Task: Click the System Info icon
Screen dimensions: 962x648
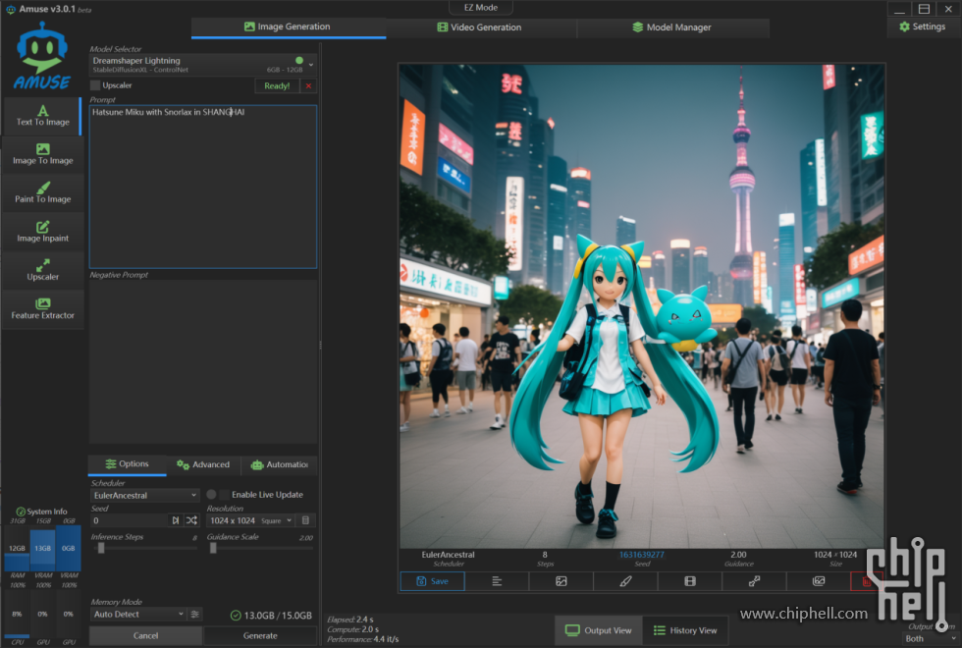Action: click(x=21, y=512)
